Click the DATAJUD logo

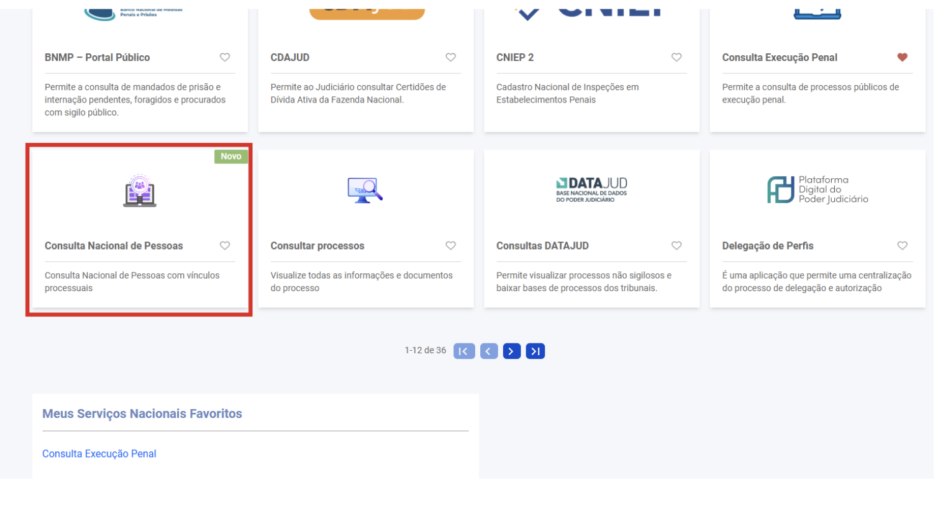pos(591,186)
